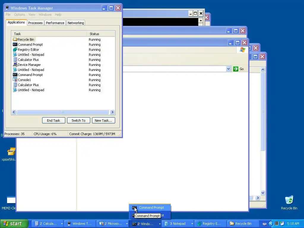Click the "Running" status beside Registry Editor
Screen dimensions: 304x228
[95, 50]
